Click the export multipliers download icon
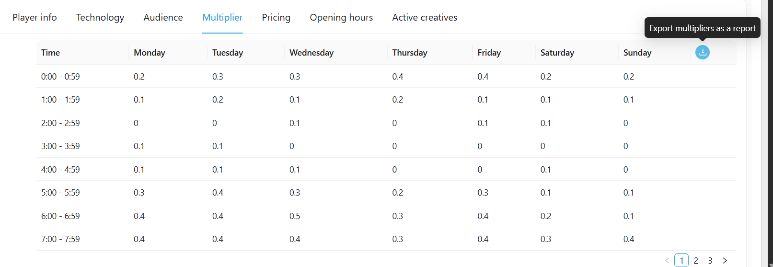Viewport: 773px width, 267px height. click(x=702, y=52)
